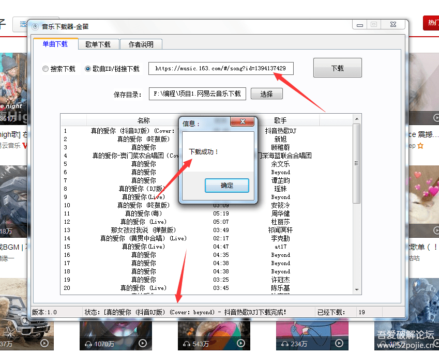Close the music downloader window
Viewport: 439px width, 354px height.
[393, 25]
